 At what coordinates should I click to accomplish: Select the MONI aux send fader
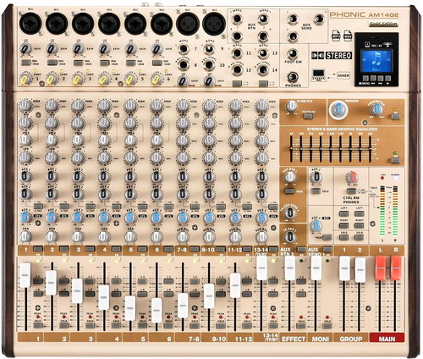[316, 268]
